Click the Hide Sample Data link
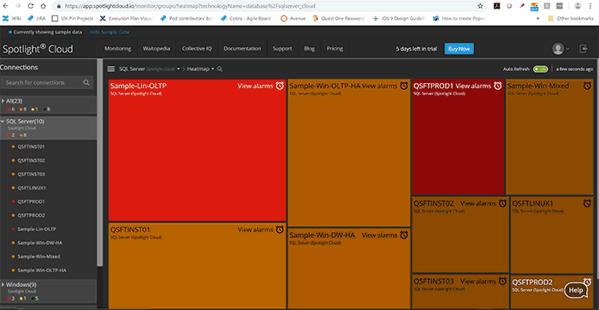The width and height of the screenshot is (599, 310). (x=110, y=32)
